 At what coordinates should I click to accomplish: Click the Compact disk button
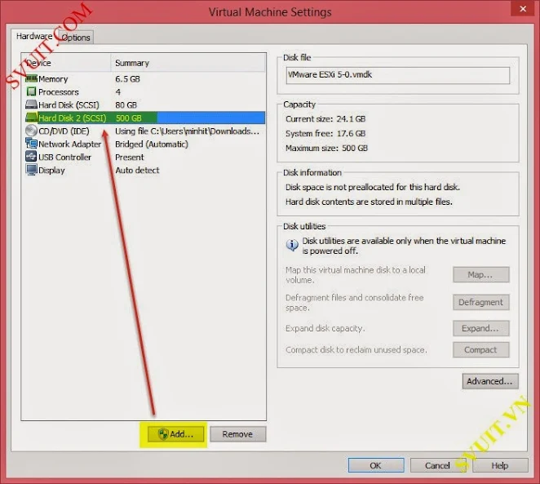480,349
